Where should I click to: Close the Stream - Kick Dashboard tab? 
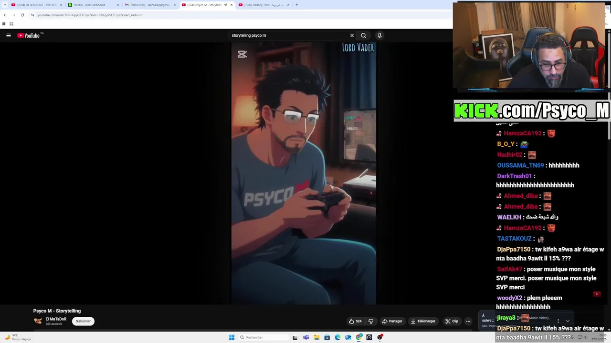pyautogui.click(x=118, y=5)
